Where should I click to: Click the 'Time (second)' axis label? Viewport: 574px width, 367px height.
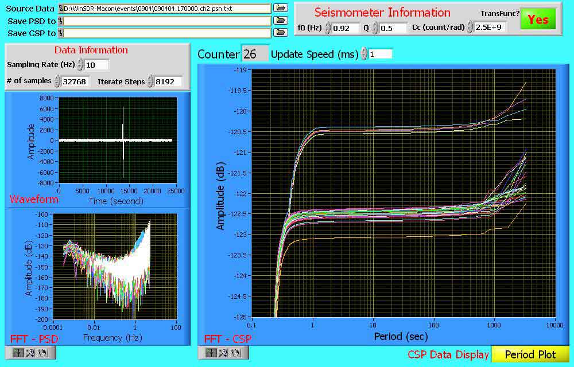[x=116, y=201]
